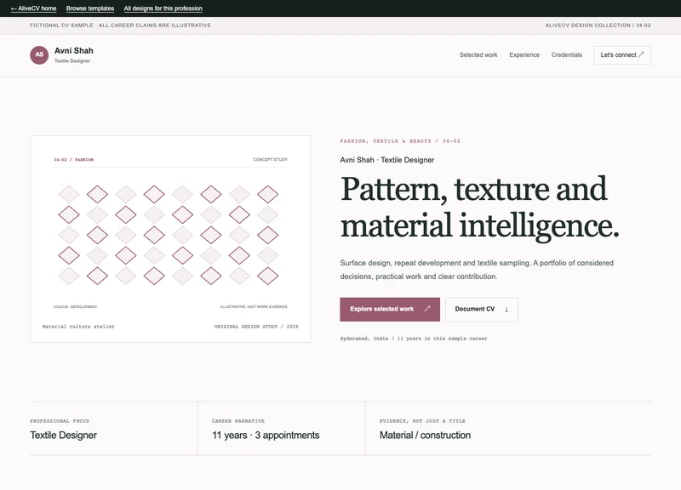Open All designs for this profession
This screenshot has width=681, height=490.
[163, 9]
